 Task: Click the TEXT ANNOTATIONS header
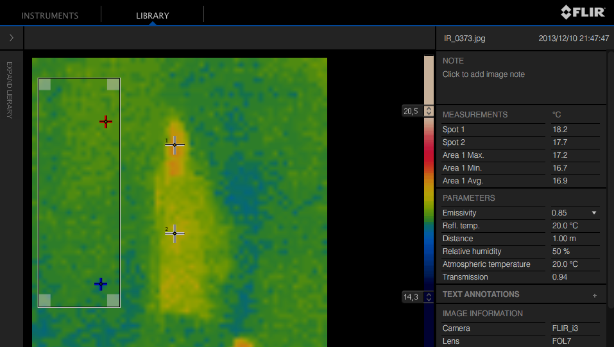click(x=481, y=294)
